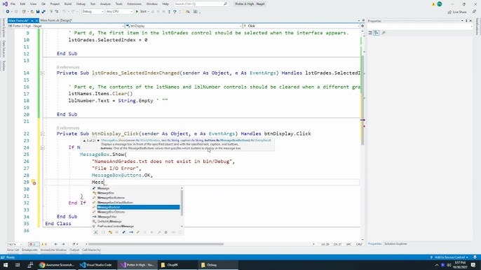481x270 pixels.
Task: Click the Undo arrow in the toolbar
Action: pos(64,12)
